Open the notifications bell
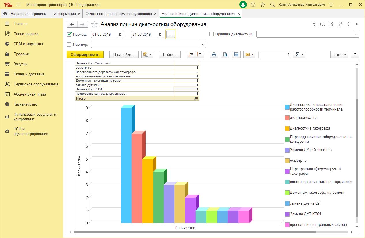Screen dimensions: 365x238 (x=243, y=5)
